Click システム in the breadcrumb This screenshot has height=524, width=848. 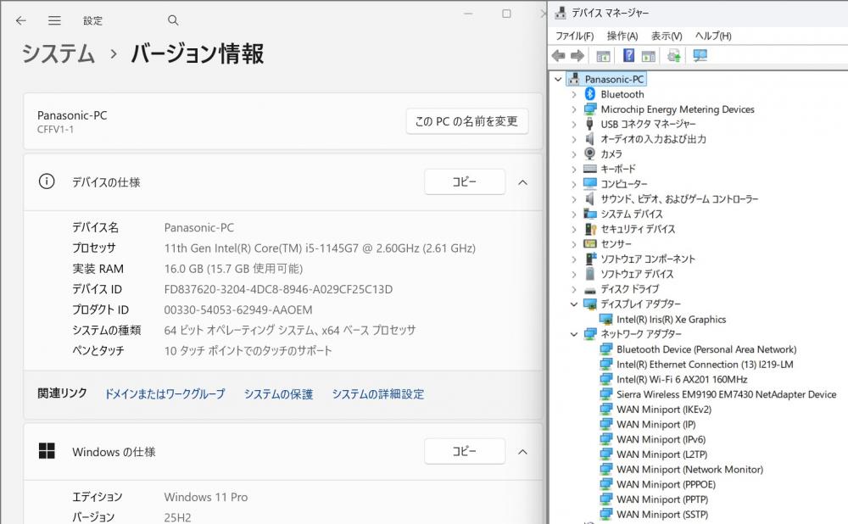(x=59, y=54)
